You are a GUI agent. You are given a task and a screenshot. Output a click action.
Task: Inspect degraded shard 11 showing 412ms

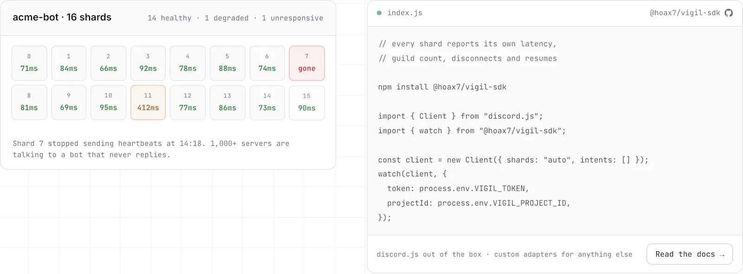tap(148, 103)
